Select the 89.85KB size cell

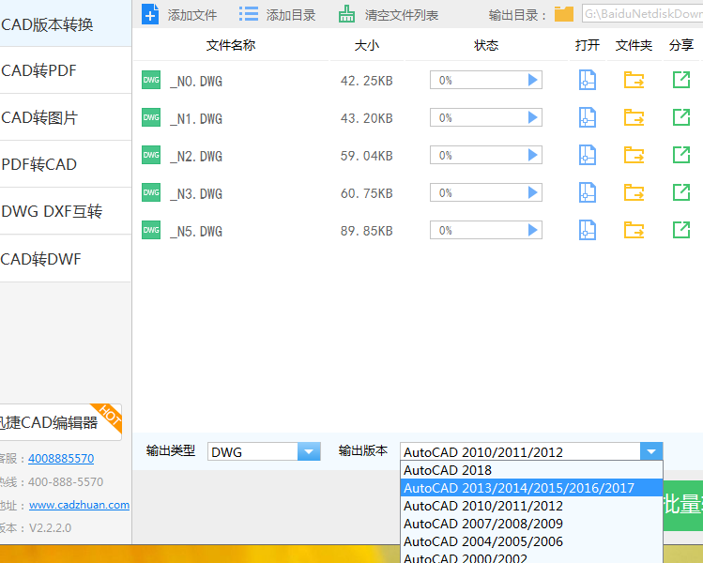click(x=367, y=231)
